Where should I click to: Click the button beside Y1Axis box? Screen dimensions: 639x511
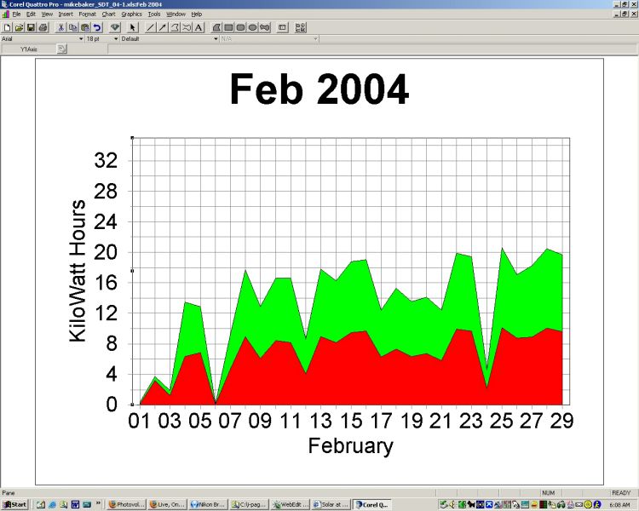point(61,49)
